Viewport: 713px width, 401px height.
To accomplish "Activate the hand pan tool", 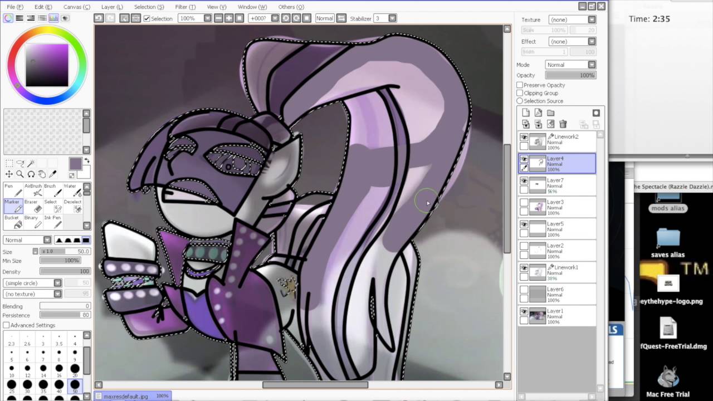I will (42, 174).
